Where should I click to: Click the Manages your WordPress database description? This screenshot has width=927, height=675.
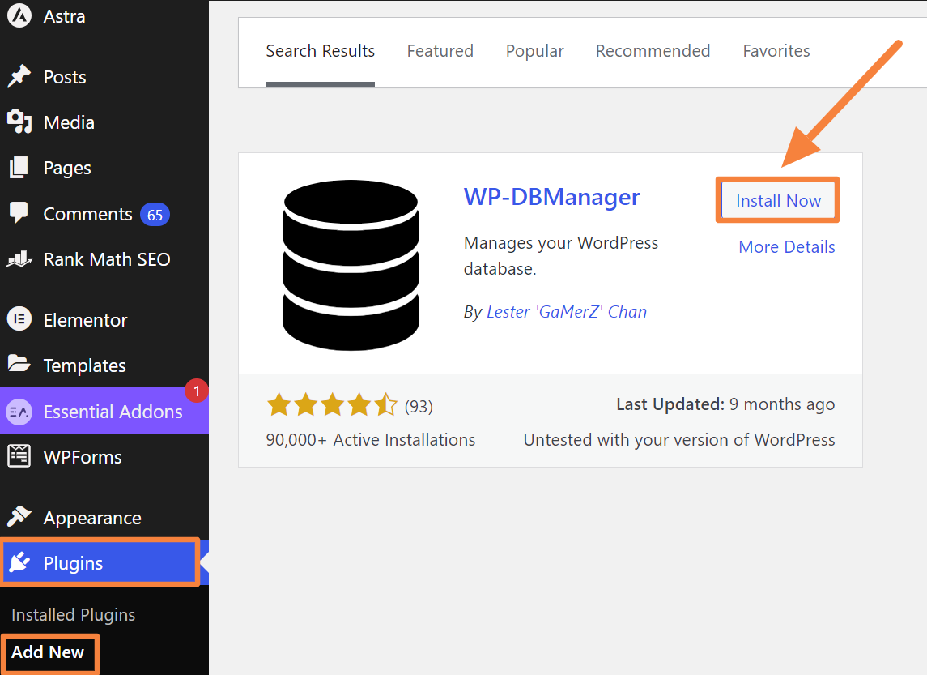point(560,255)
